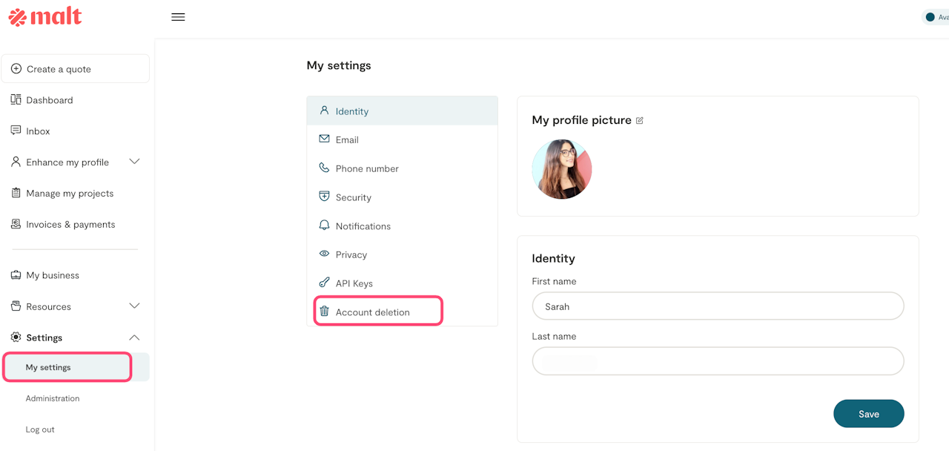Click the Invoices & payments icon
The width and height of the screenshot is (949, 451).
(x=16, y=224)
